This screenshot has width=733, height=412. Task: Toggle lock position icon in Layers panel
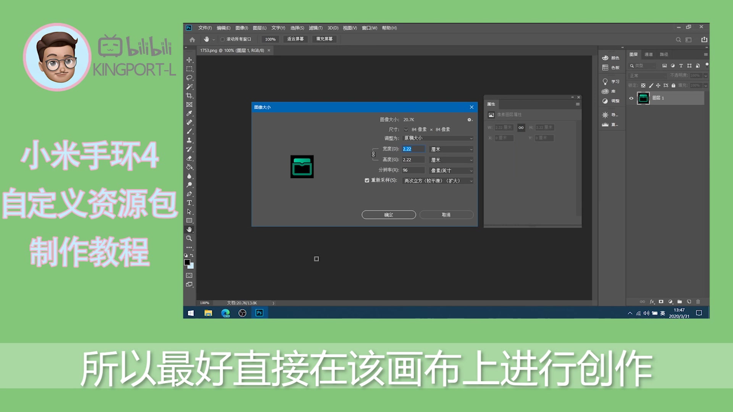(658, 85)
